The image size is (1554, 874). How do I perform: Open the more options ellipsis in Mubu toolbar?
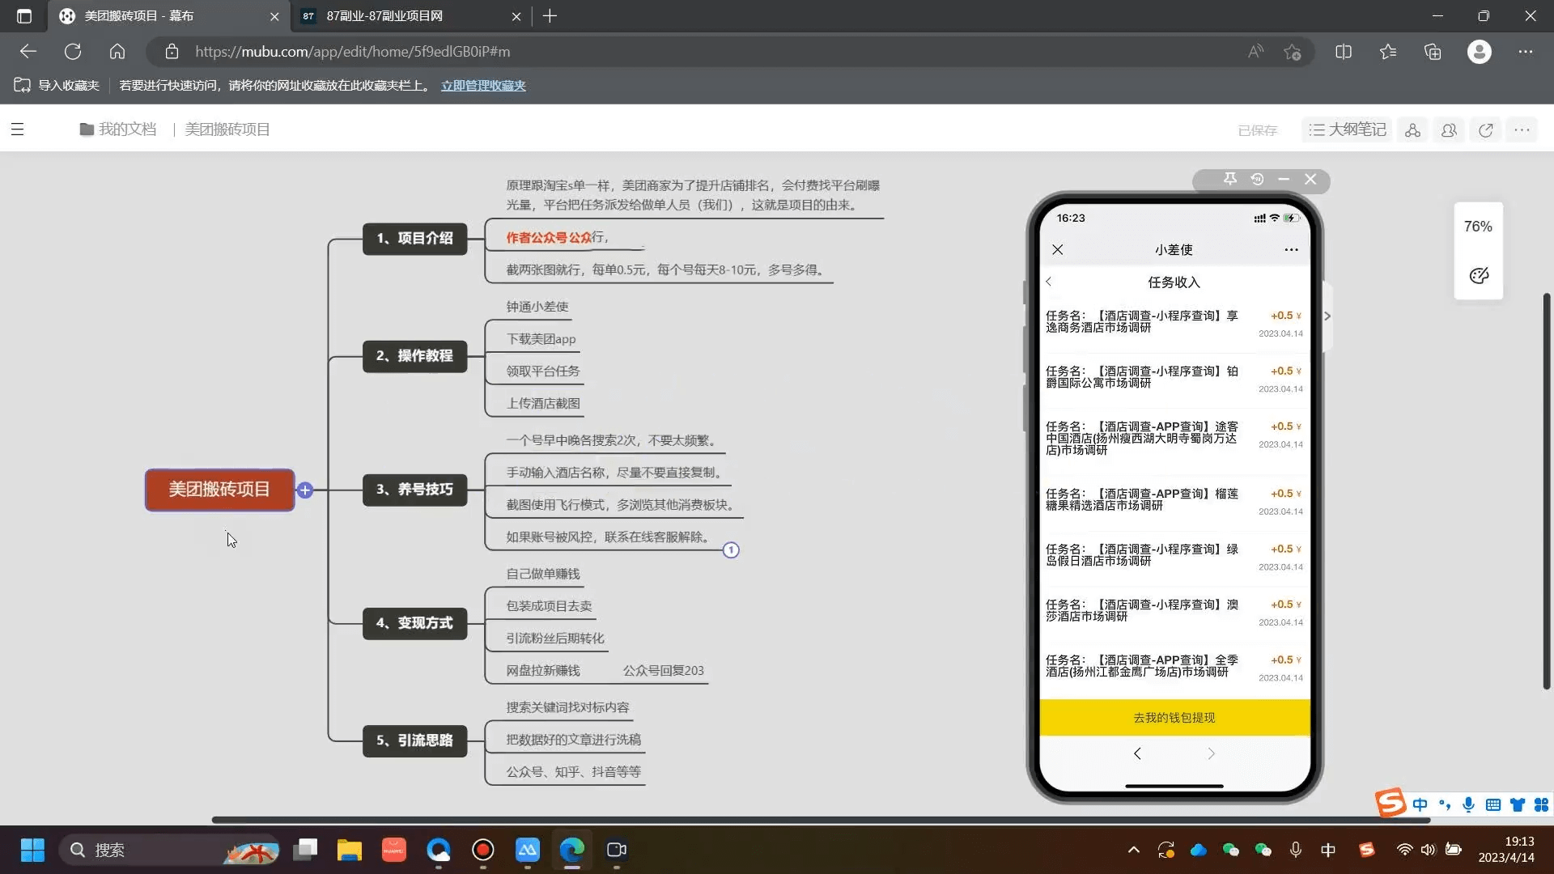point(1522,130)
